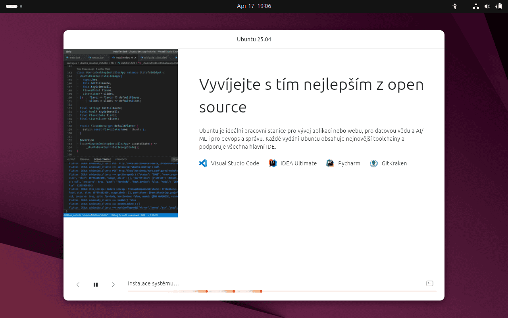Click the GitKraken logo icon

pos(374,163)
